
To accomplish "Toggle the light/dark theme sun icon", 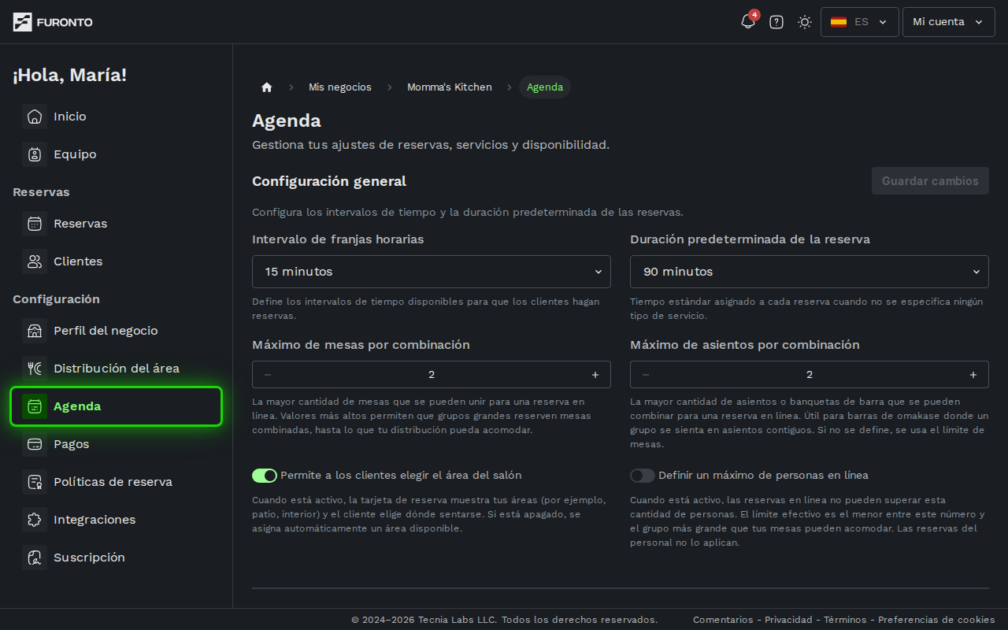I will click(x=805, y=22).
